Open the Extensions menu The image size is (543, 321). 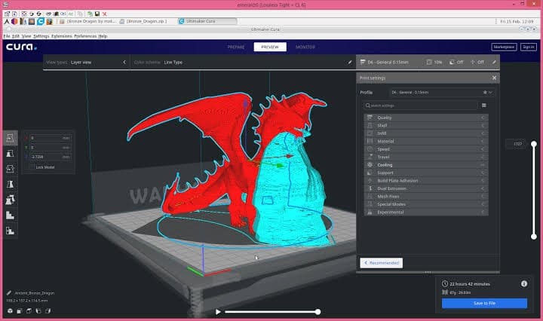click(x=62, y=36)
